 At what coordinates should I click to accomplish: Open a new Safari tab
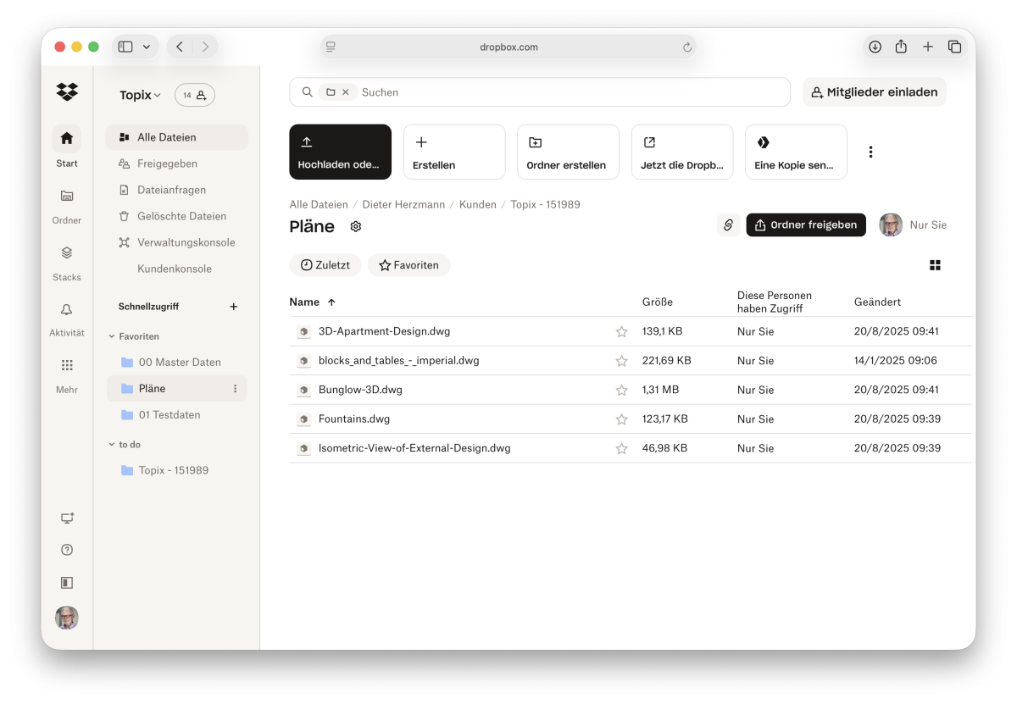click(x=928, y=47)
